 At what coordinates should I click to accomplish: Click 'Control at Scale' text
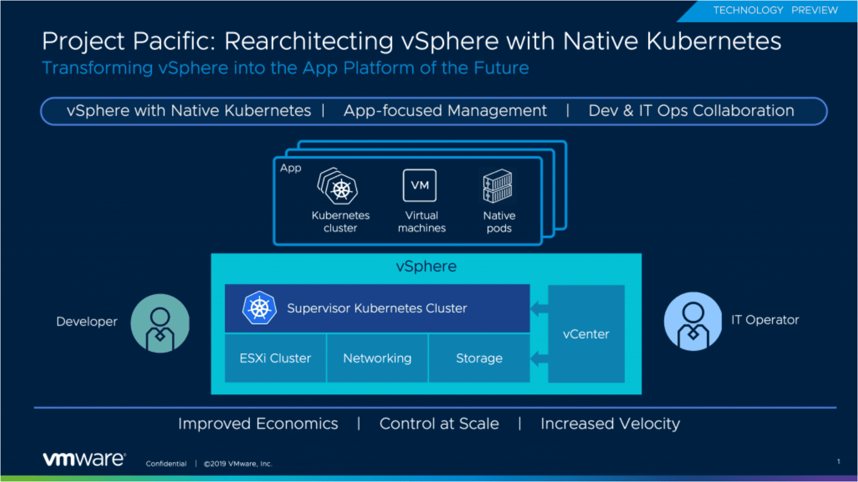[x=439, y=423]
